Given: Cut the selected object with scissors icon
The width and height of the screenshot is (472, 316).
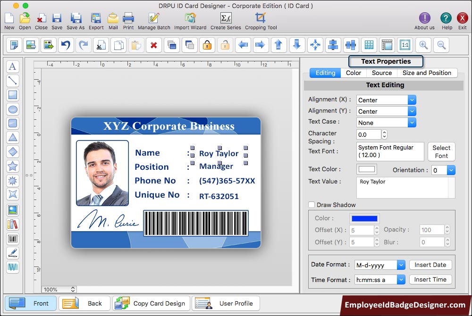Looking at the screenshot, I should tap(101, 45).
